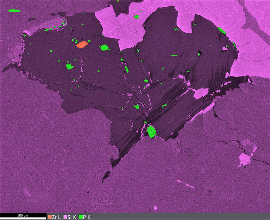270x220 pixels.
Task: Click the round green grain right of orange grain
Action: (x=104, y=47)
